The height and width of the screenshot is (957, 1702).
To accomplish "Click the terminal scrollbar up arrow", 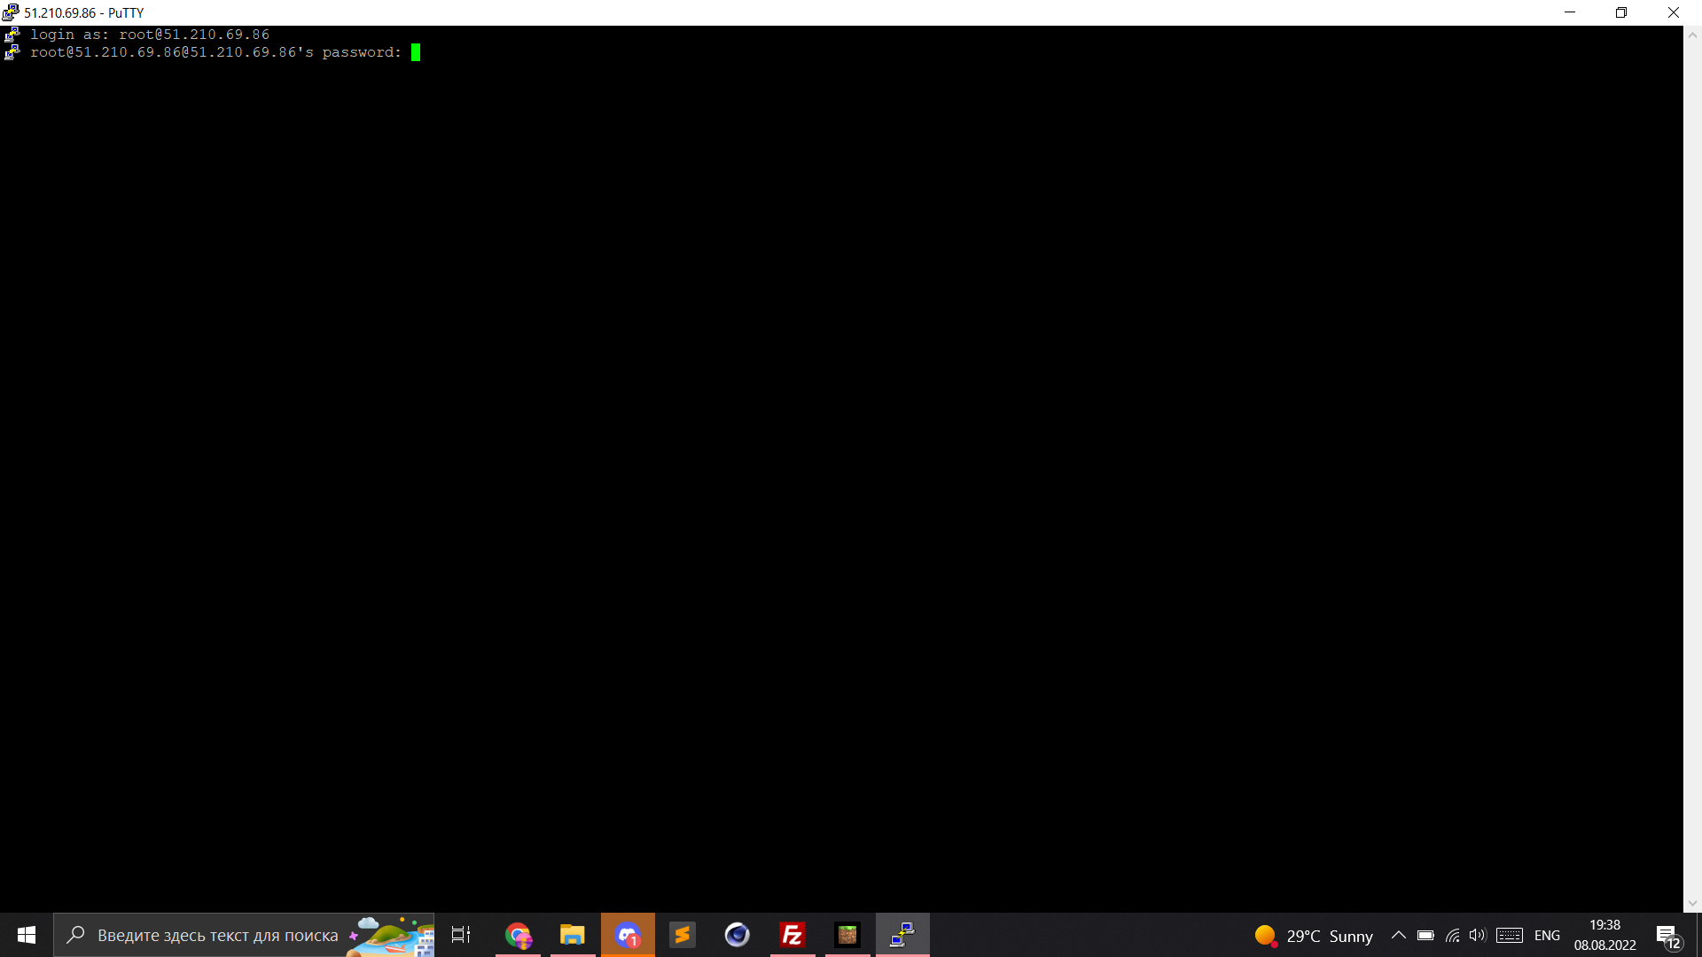I will click(x=1692, y=35).
